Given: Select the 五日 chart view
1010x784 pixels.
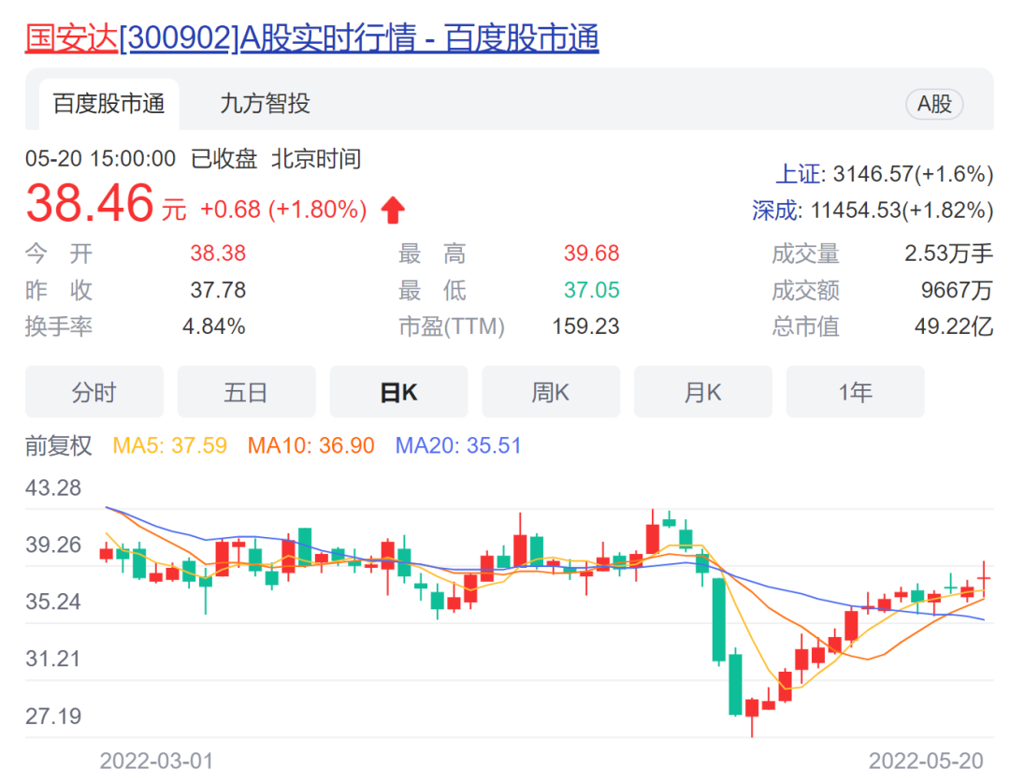Looking at the screenshot, I should coord(246,392).
